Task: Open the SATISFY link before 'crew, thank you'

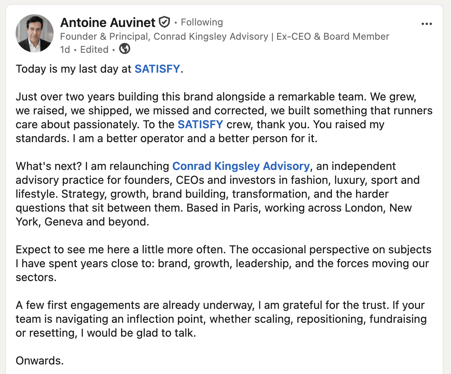Action: coord(200,125)
